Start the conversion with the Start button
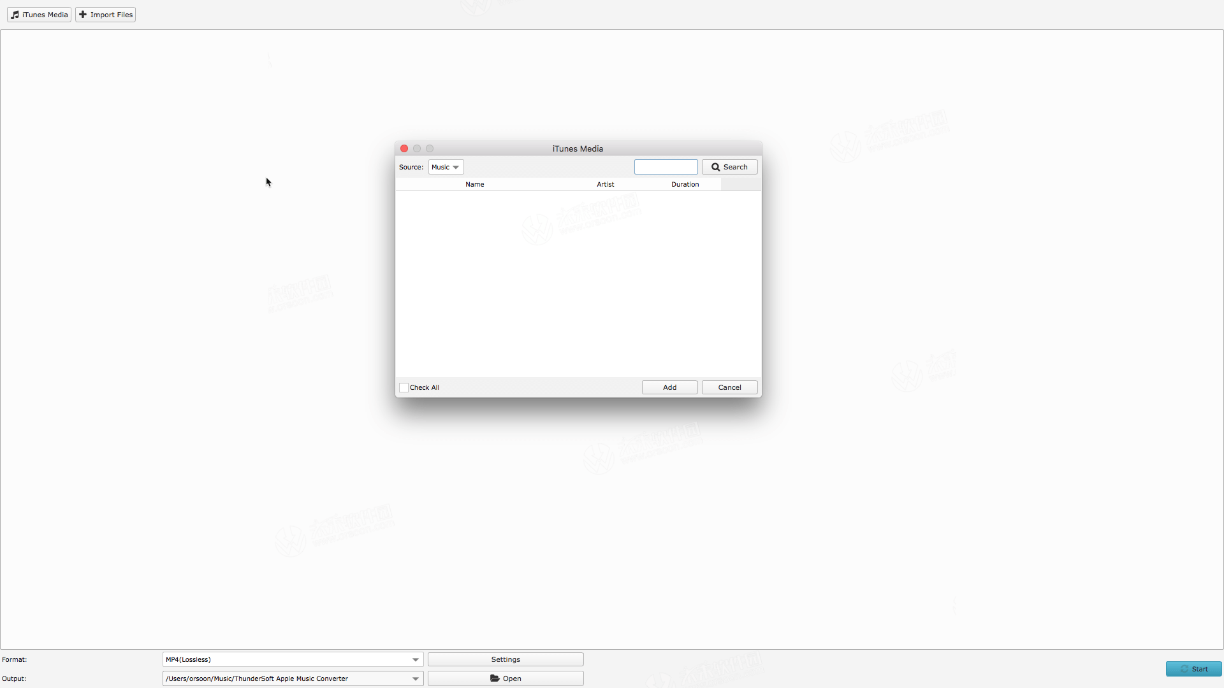This screenshot has width=1224, height=688. click(1193, 669)
